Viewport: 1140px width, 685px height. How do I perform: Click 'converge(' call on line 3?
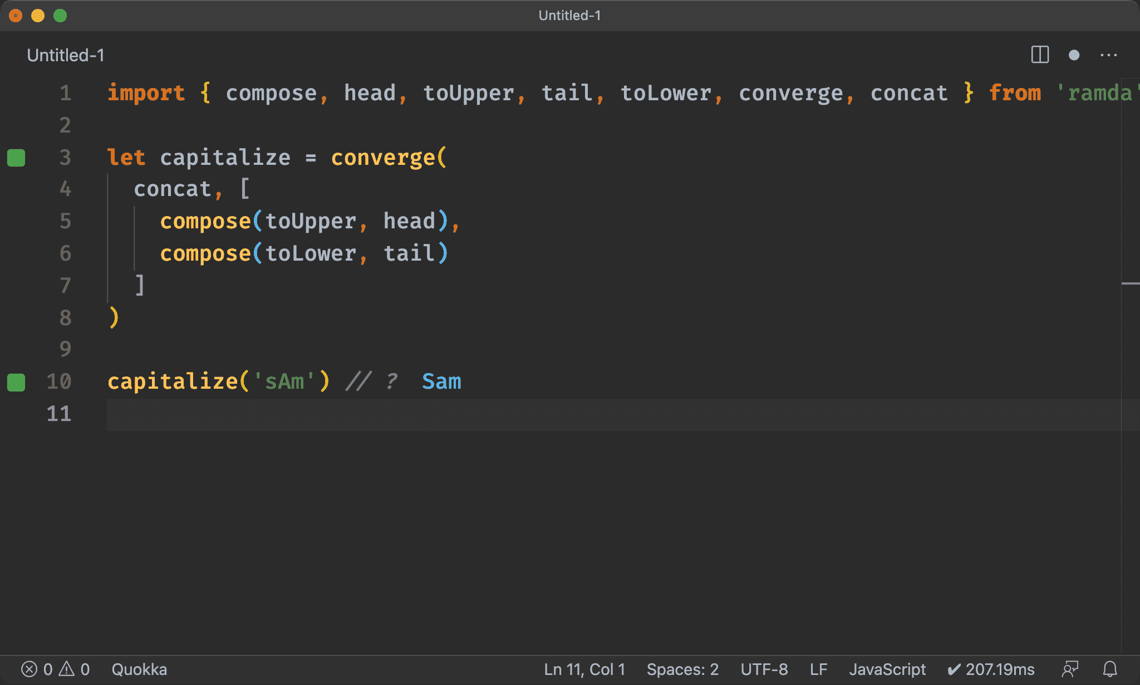click(x=389, y=158)
